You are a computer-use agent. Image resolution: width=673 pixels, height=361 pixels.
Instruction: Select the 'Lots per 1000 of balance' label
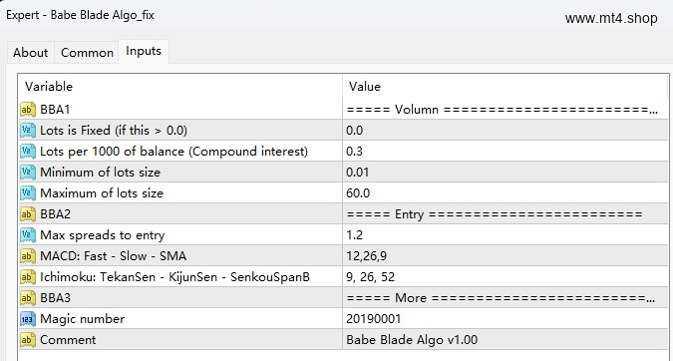tap(173, 152)
